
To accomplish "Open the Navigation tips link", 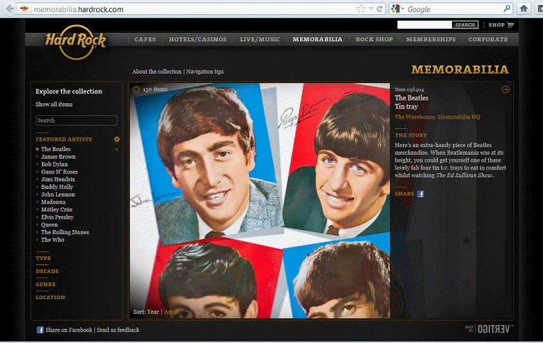I will [205, 72].
